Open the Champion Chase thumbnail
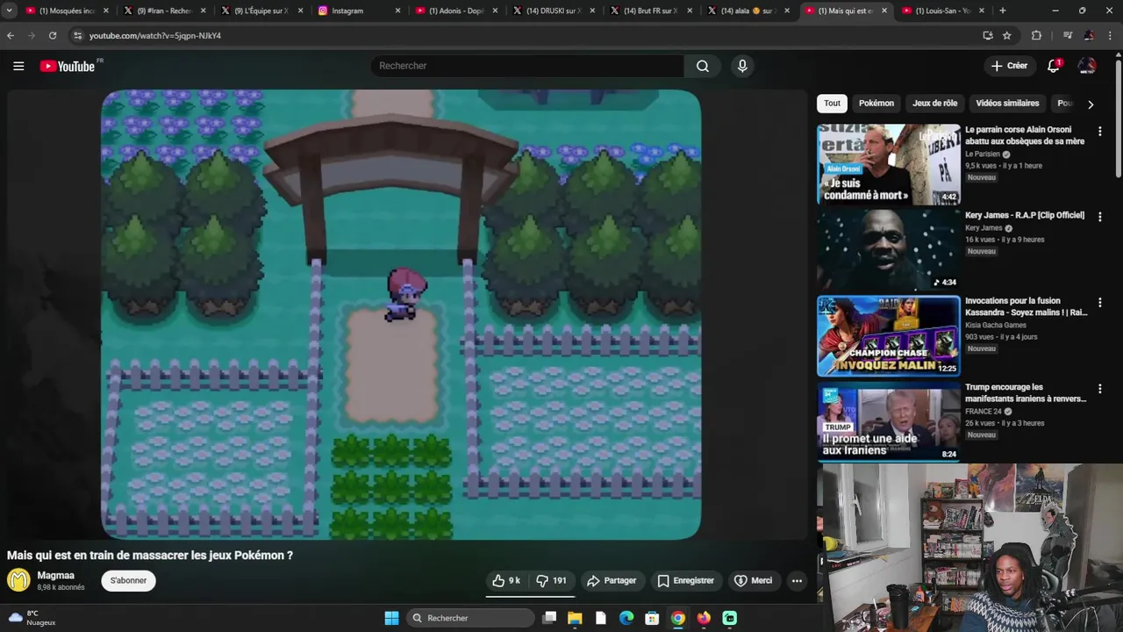 point(888,336)
